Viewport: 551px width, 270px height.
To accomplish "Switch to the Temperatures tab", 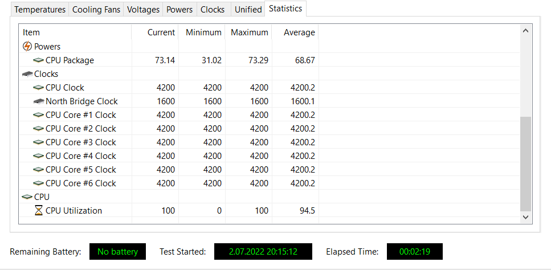I will point(40,10).
